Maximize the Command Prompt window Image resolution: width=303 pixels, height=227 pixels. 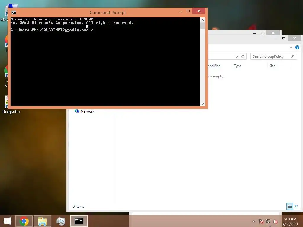[188, 11]
